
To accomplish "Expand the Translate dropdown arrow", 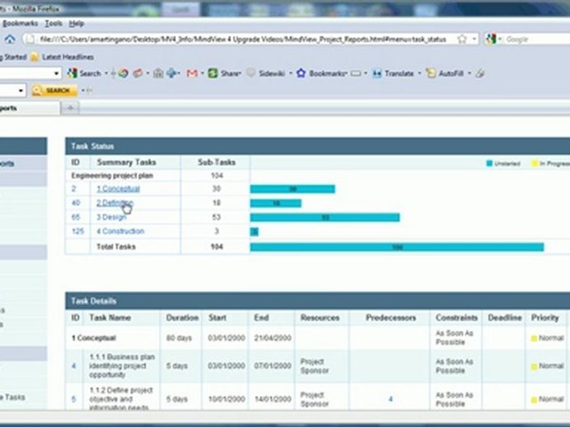I will [419, 74].
